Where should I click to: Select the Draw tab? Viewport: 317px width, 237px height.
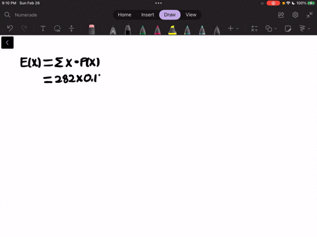(x=170, y=14)
